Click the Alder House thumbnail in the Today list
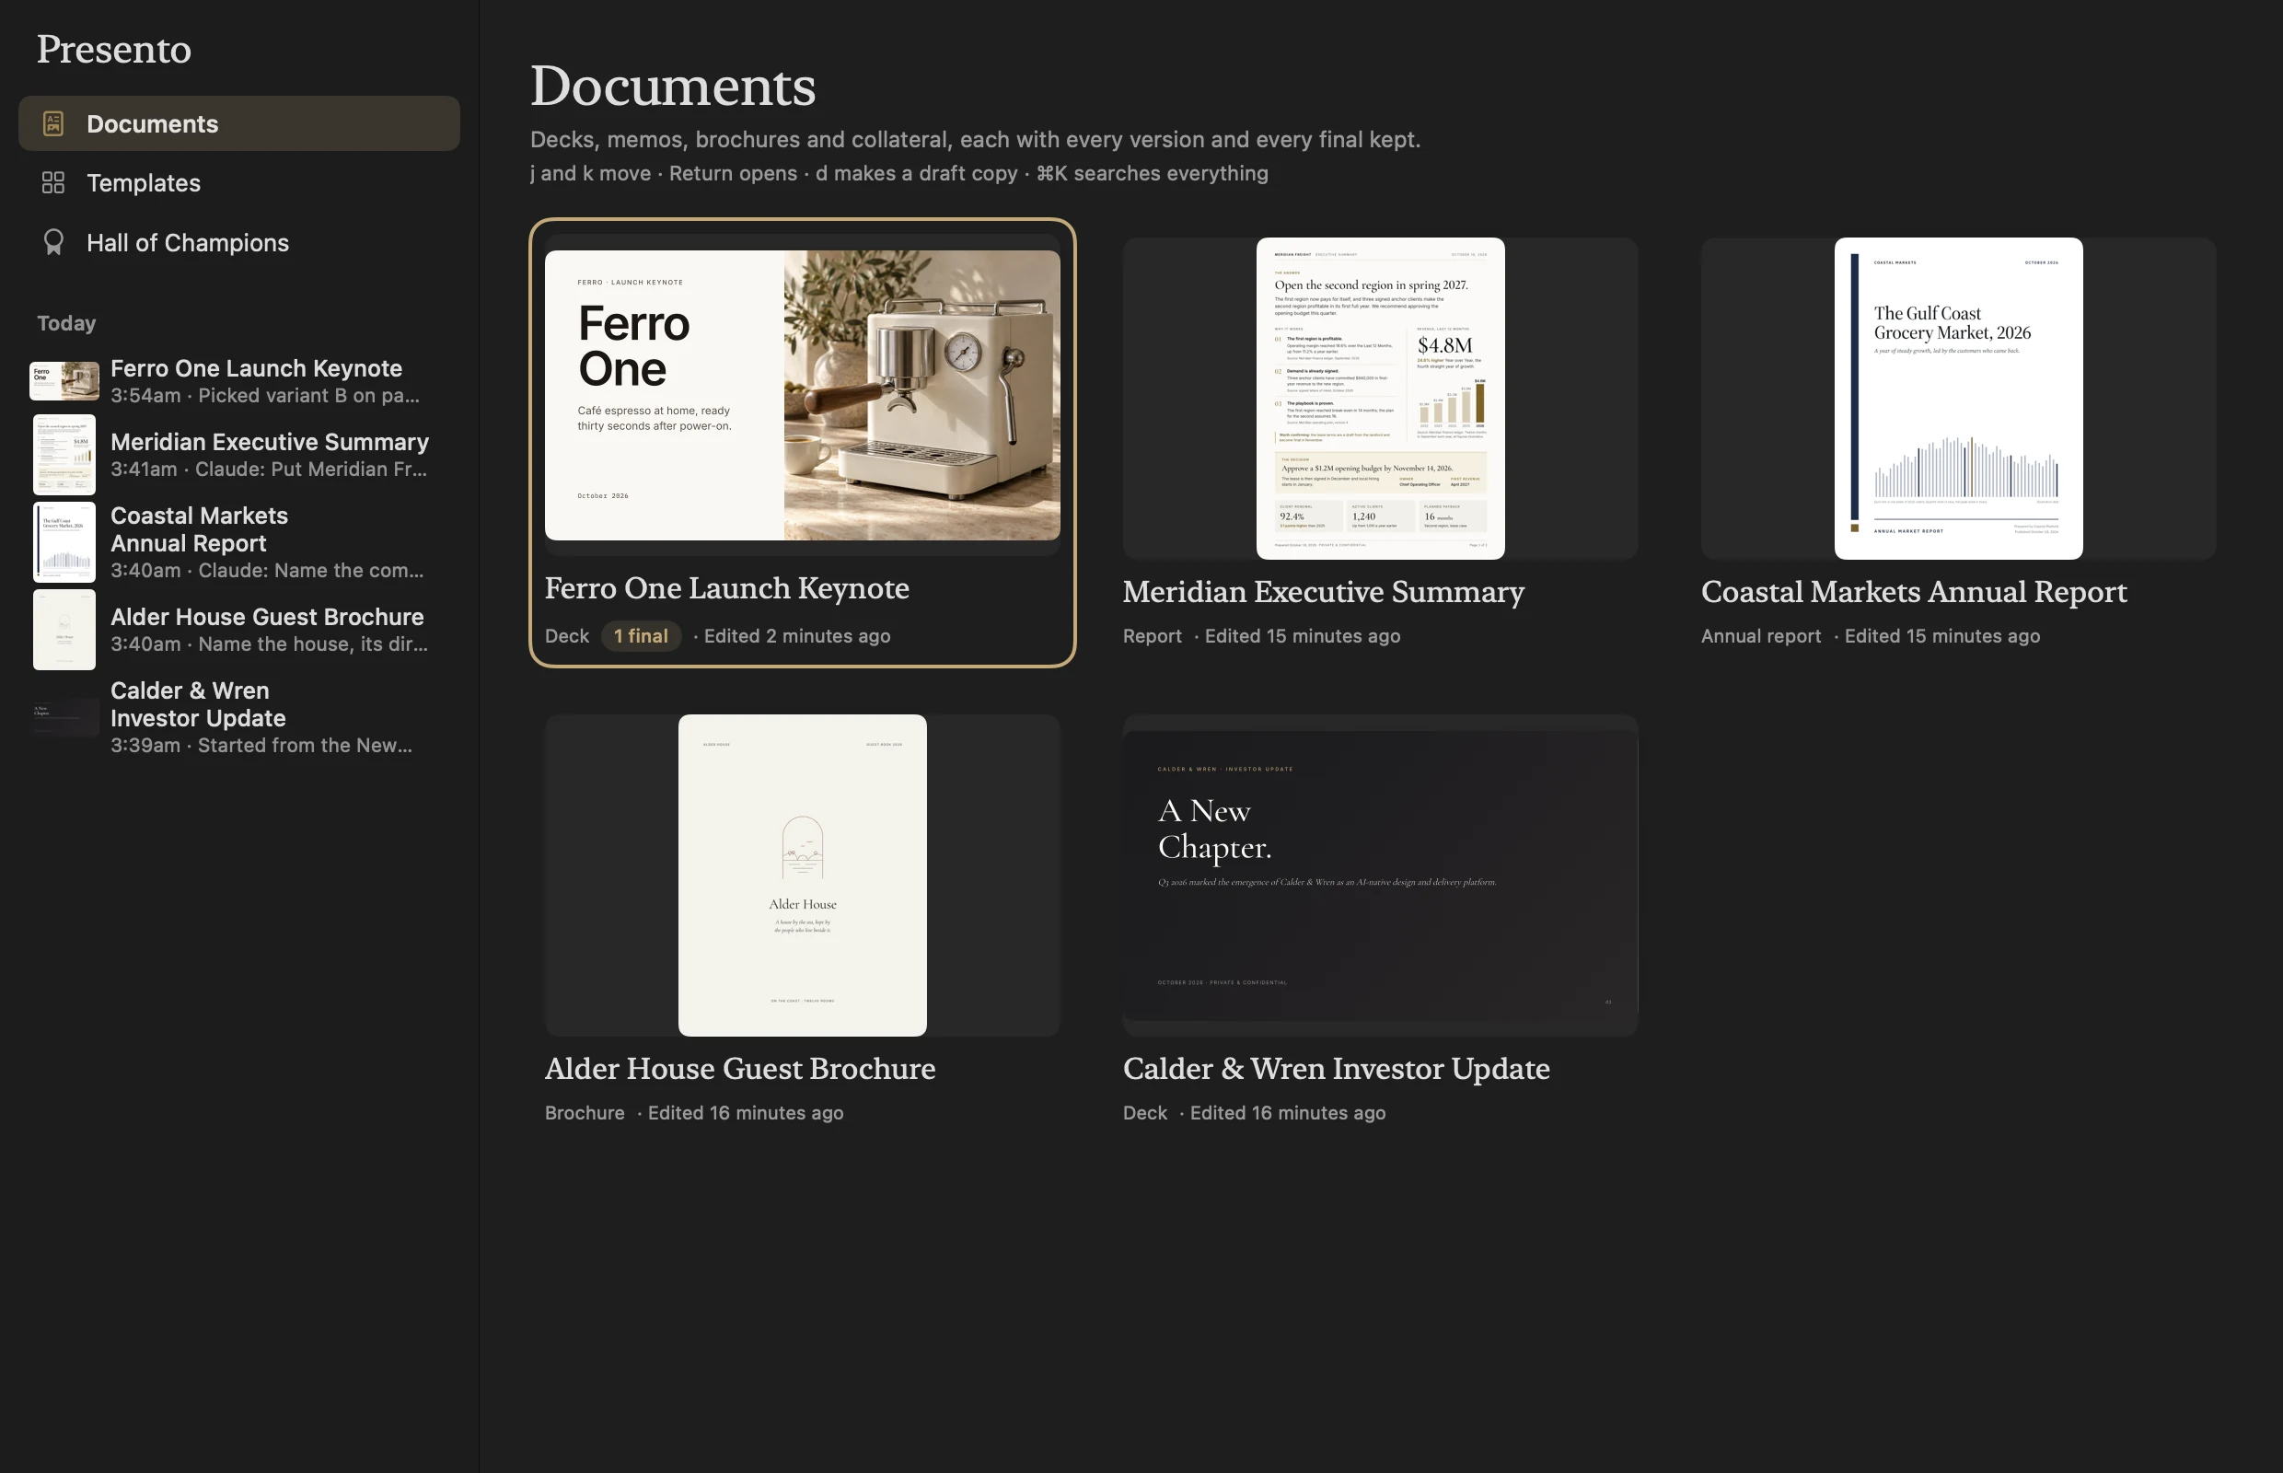2283x1473 pixels. (x=64, y=630)
